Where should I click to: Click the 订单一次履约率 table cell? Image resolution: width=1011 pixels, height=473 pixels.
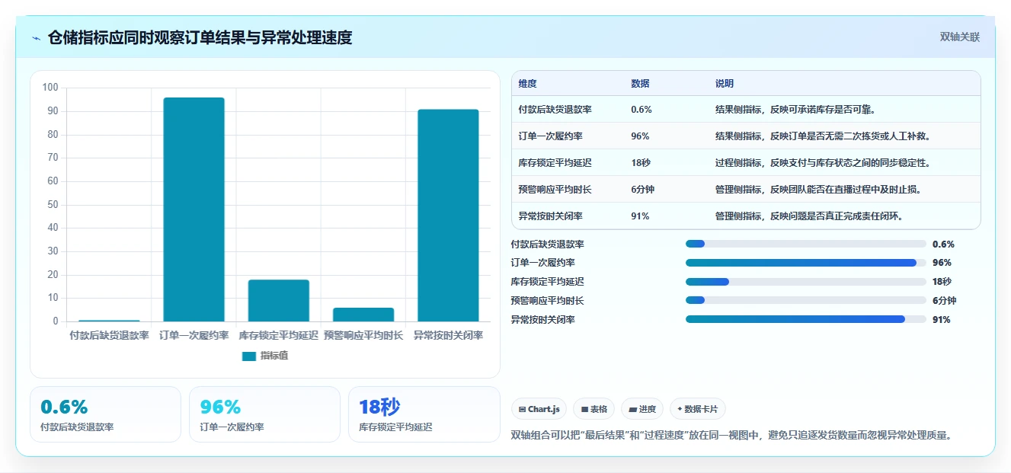click(x=550, y=136)
